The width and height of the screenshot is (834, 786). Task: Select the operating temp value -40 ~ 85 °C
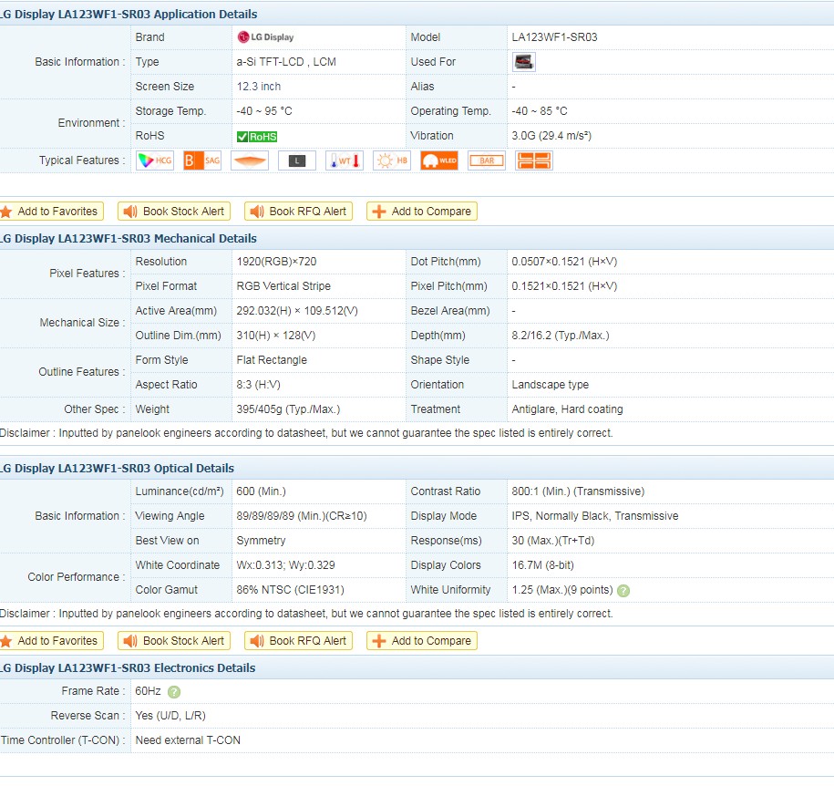coord(540,111)
